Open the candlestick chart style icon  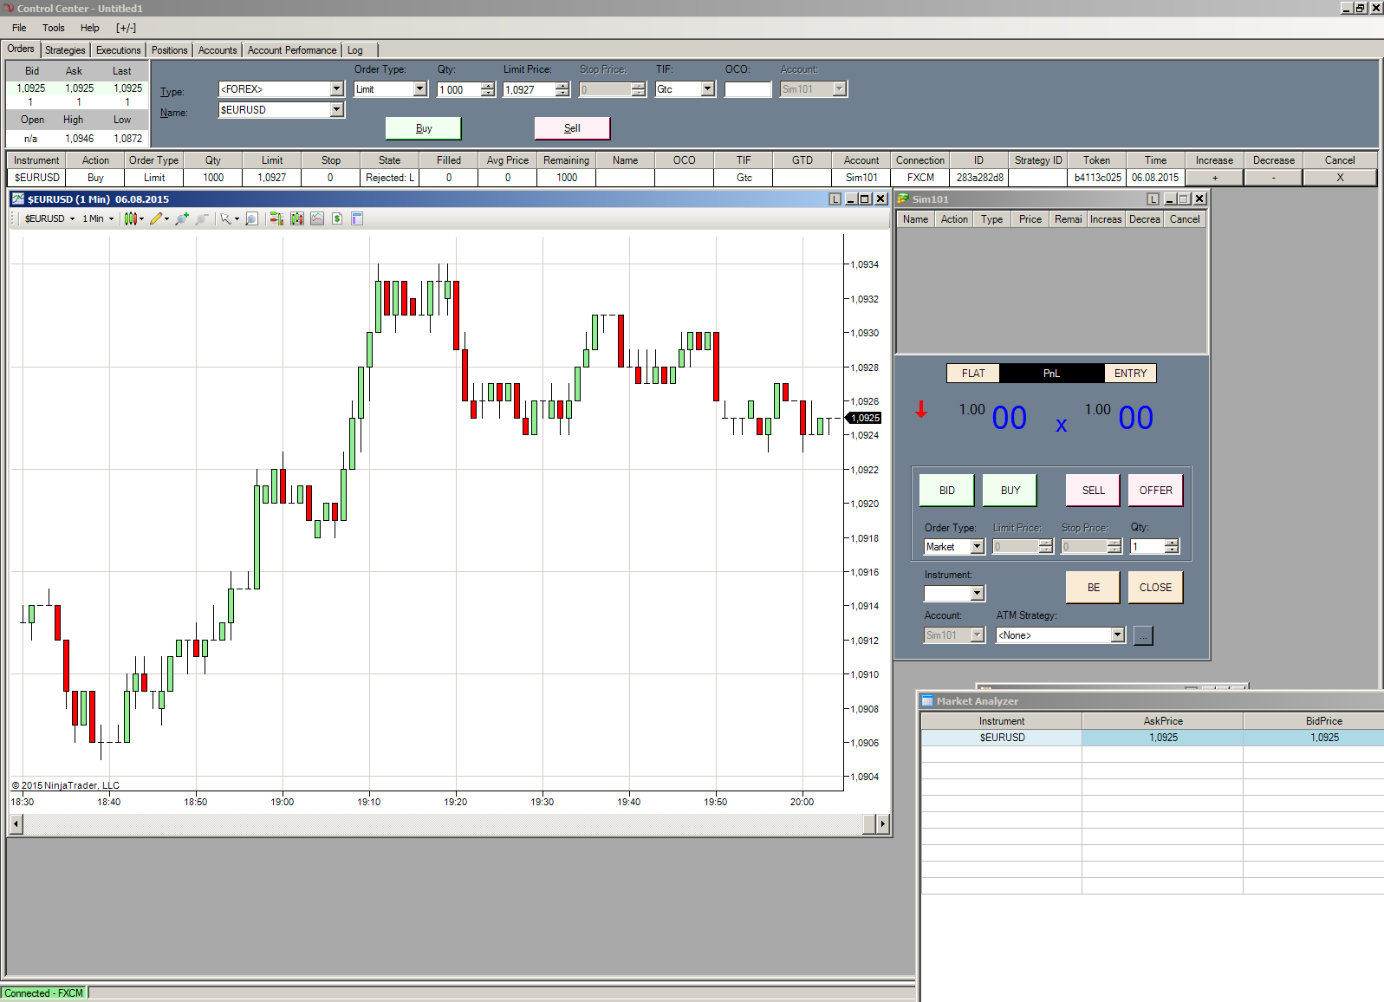(x=130, y=219)
